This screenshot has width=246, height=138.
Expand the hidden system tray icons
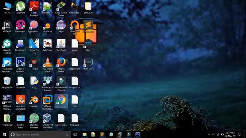click(x=209, y=135)
